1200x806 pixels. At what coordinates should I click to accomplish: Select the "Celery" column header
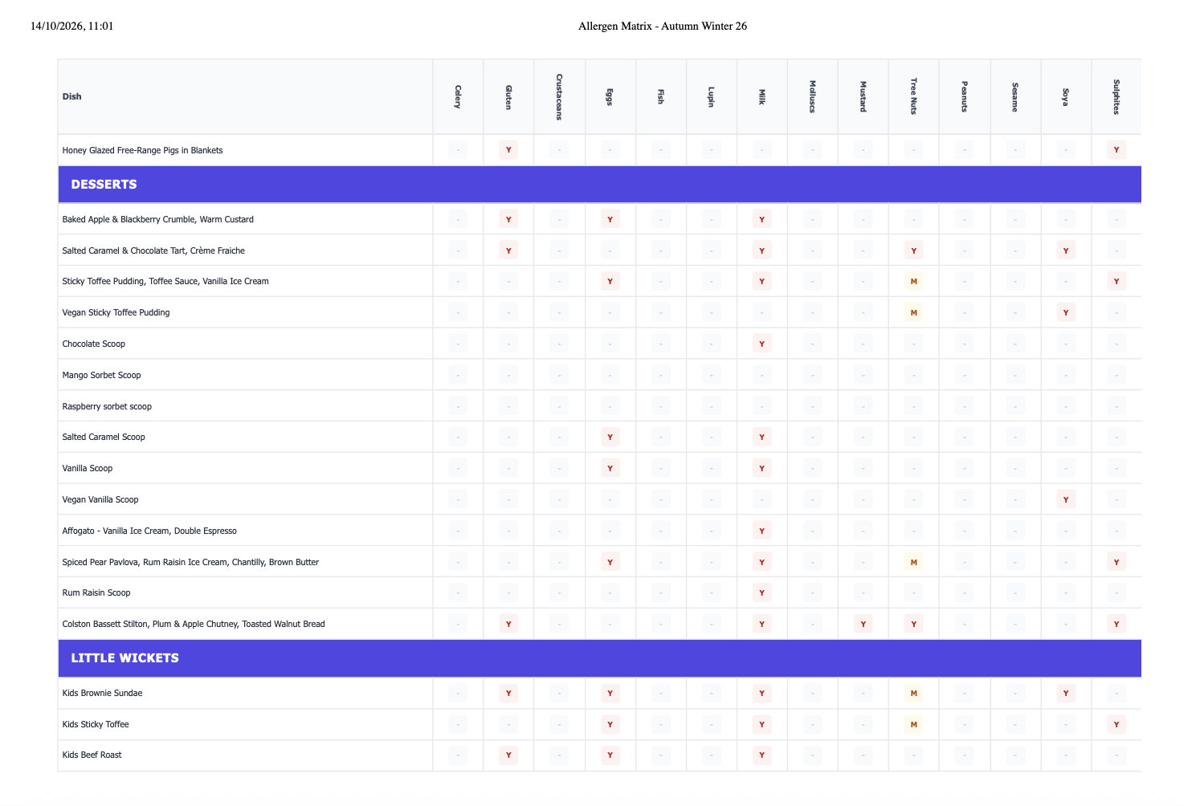tap(458, 96)
